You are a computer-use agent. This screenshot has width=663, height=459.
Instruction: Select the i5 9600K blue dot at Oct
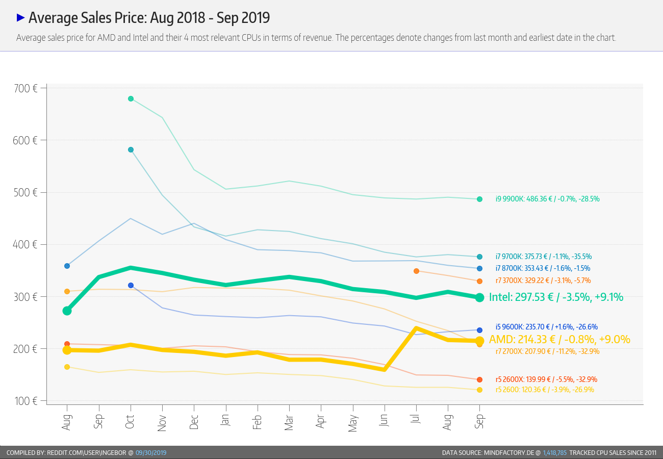click(131, 285)
